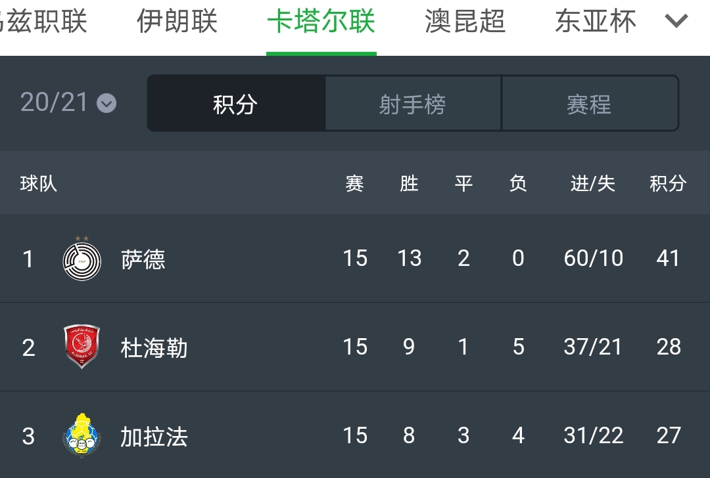710x478 pixels.
Task: Open team 杜海勒 details
Action: [154, 347]
